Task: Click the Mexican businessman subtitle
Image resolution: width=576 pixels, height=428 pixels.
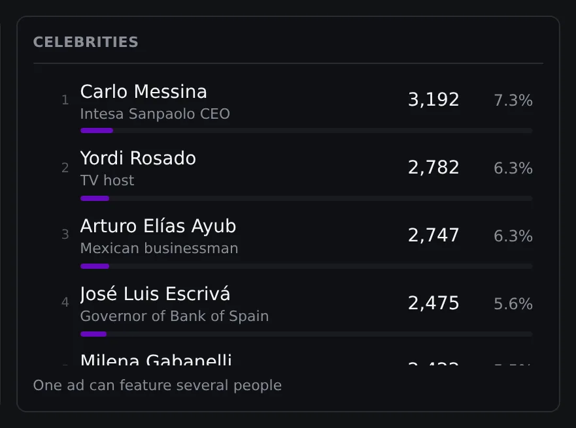Action: (x=159, y=249)
